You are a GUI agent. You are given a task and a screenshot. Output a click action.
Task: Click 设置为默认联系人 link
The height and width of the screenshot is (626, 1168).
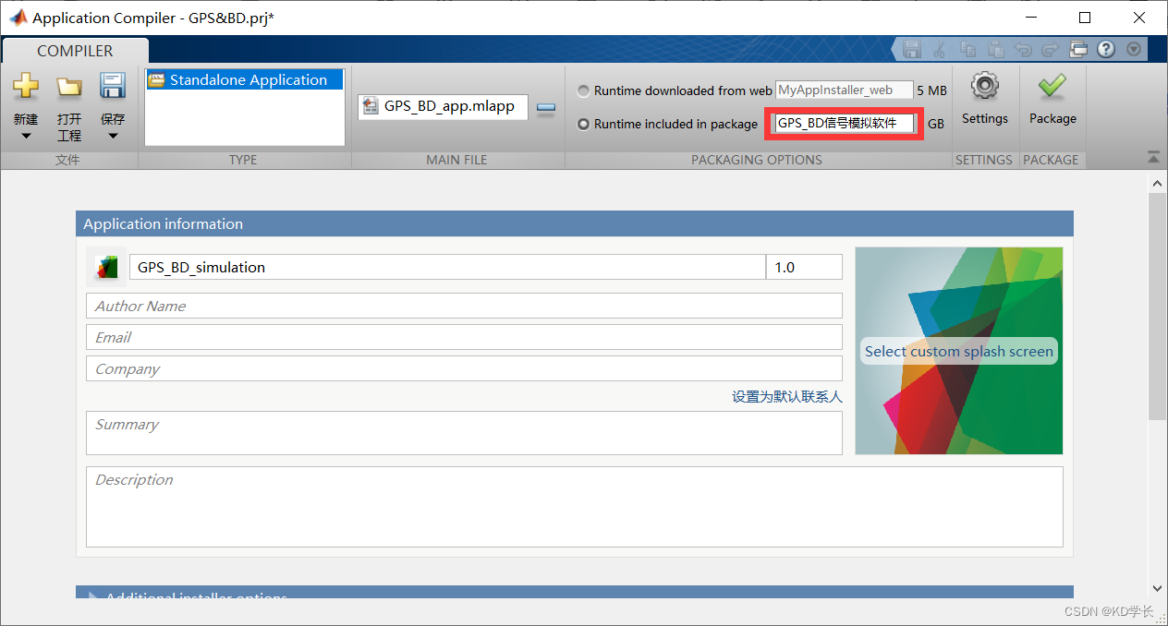click(x=787, y=396)
